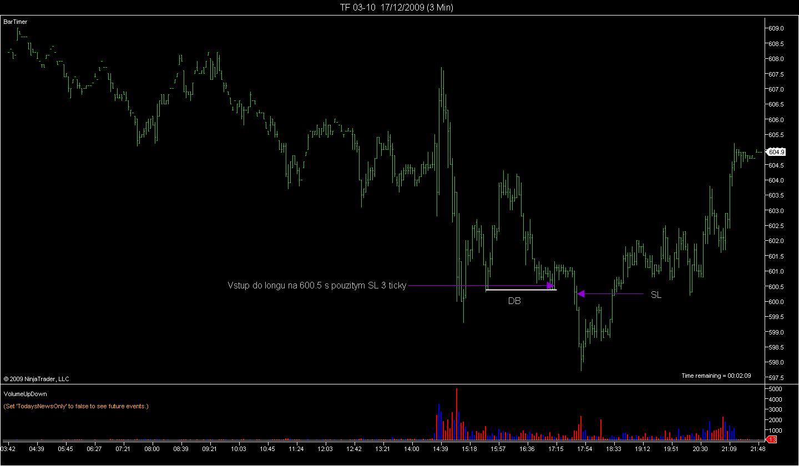Select the SL text annotation on chart
This screenshot has height=466, width=799.
click(656, 295)
